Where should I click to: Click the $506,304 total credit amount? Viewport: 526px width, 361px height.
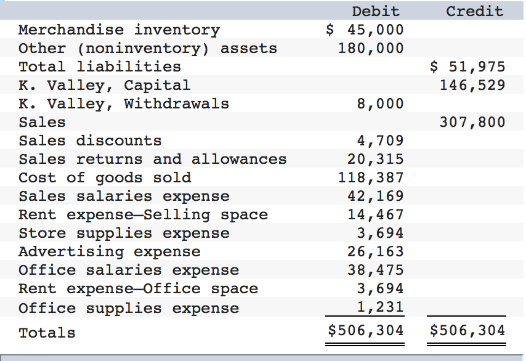[467, 330]
